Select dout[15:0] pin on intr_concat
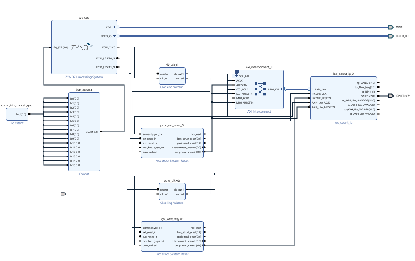 (x=92, y=132)
